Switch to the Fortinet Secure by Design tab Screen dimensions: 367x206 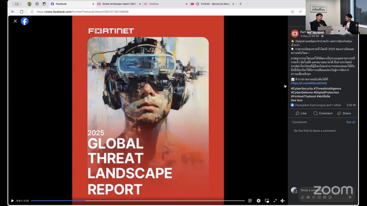[x=212, y=4]
